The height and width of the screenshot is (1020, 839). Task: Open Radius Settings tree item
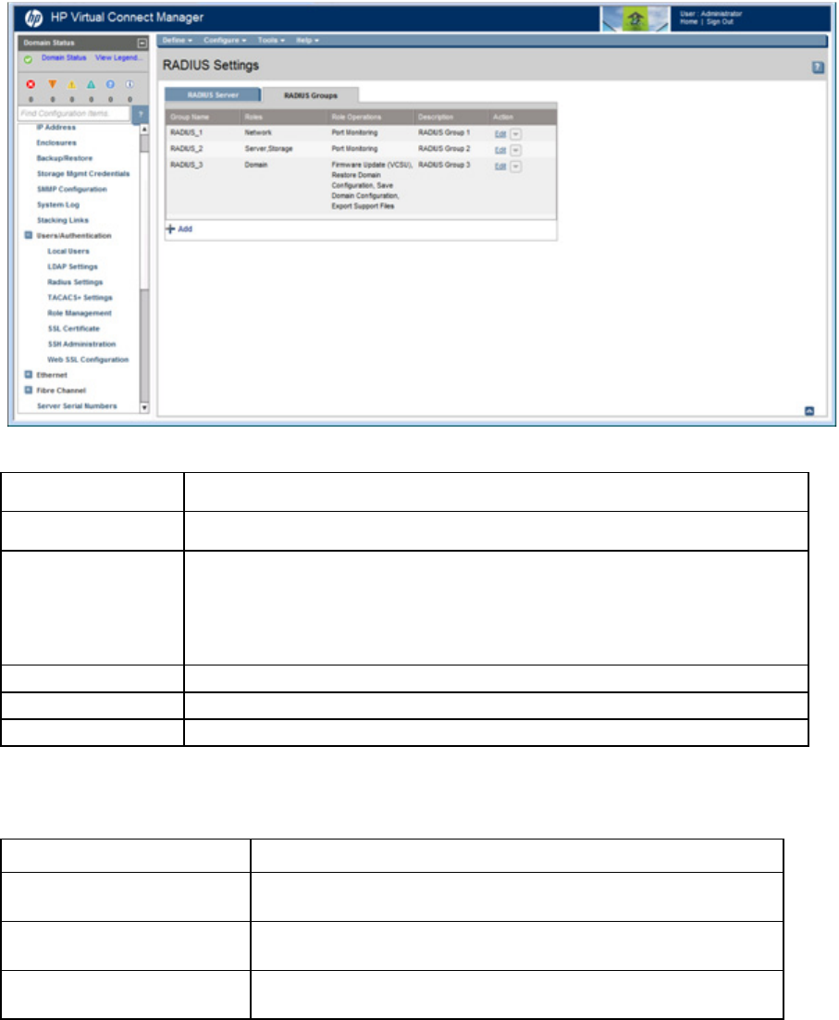75,282
